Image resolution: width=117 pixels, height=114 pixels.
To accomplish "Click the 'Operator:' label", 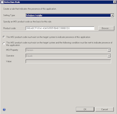I will tap(10, 56).
